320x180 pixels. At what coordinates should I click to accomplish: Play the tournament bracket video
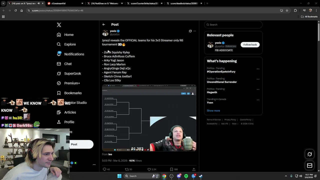[149, 118]
